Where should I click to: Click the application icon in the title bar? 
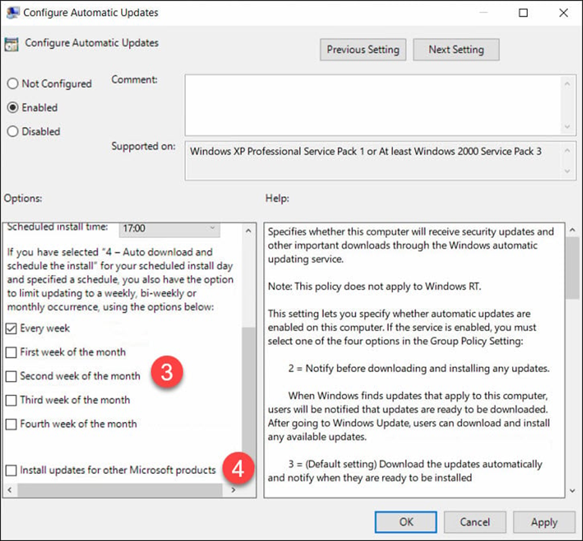click(12, 12)
